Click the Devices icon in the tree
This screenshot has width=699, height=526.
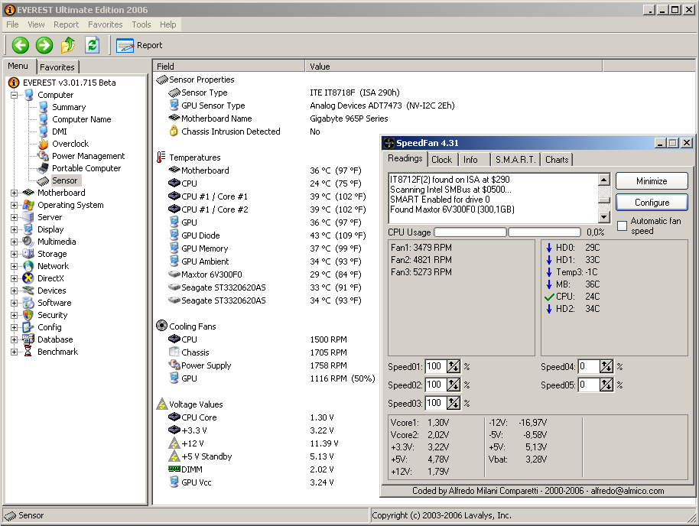point(28,291)
